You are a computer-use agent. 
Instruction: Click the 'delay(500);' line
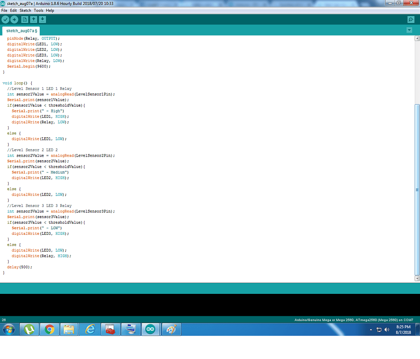tap(20, 267)
